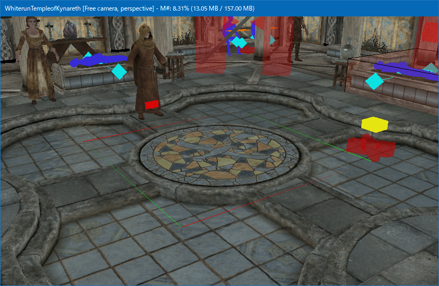The image size is (439, 286).
Task: Select the dark soul gem on the left table
Action: 70,30
